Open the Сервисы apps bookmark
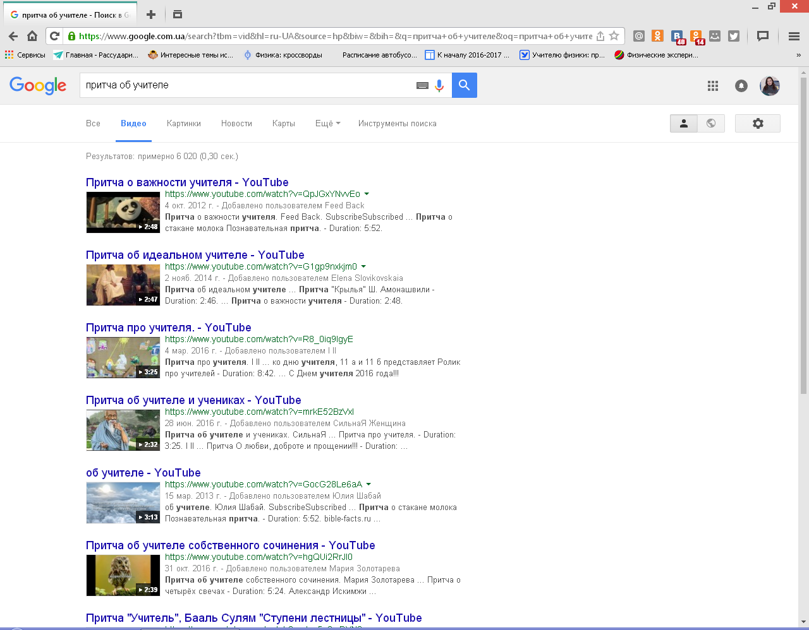This screenshot has height=630, width=809. pos(25,55)
